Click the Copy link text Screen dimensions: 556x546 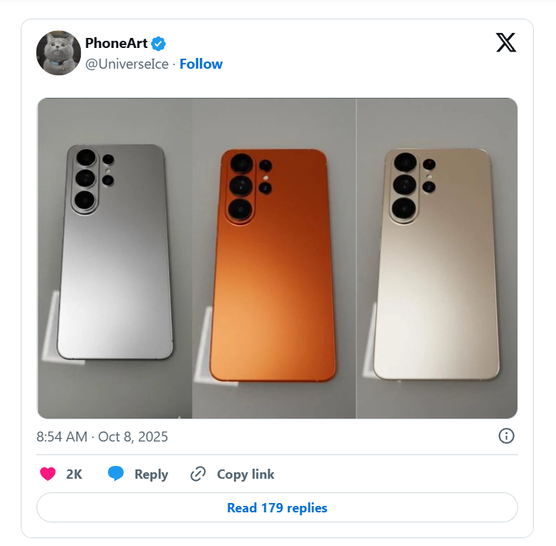[x=245, y=474]
